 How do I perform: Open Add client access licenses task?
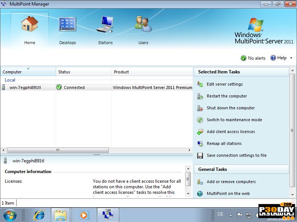pyautogui.click(x=231, y=132)
